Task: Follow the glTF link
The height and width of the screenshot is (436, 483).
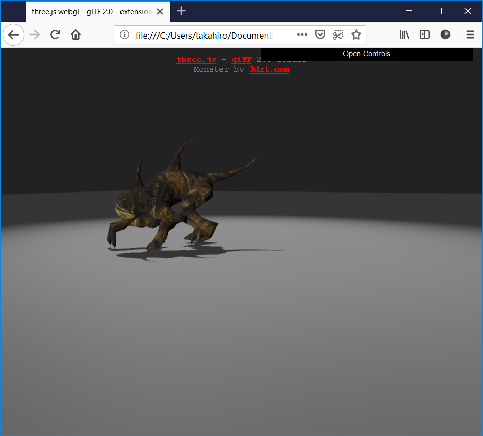Action: click(242, 59)
